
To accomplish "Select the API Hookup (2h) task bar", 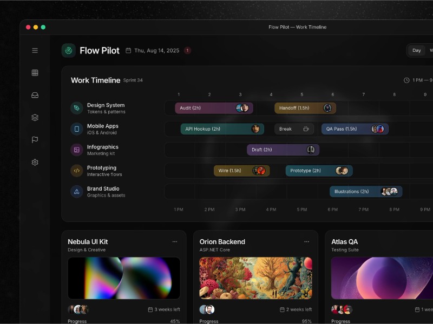I will tap(222, 129).
